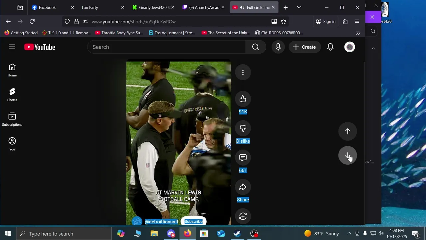Start voice search with microphone icon
The image size is (426, 240).
(x=278, y=47)
